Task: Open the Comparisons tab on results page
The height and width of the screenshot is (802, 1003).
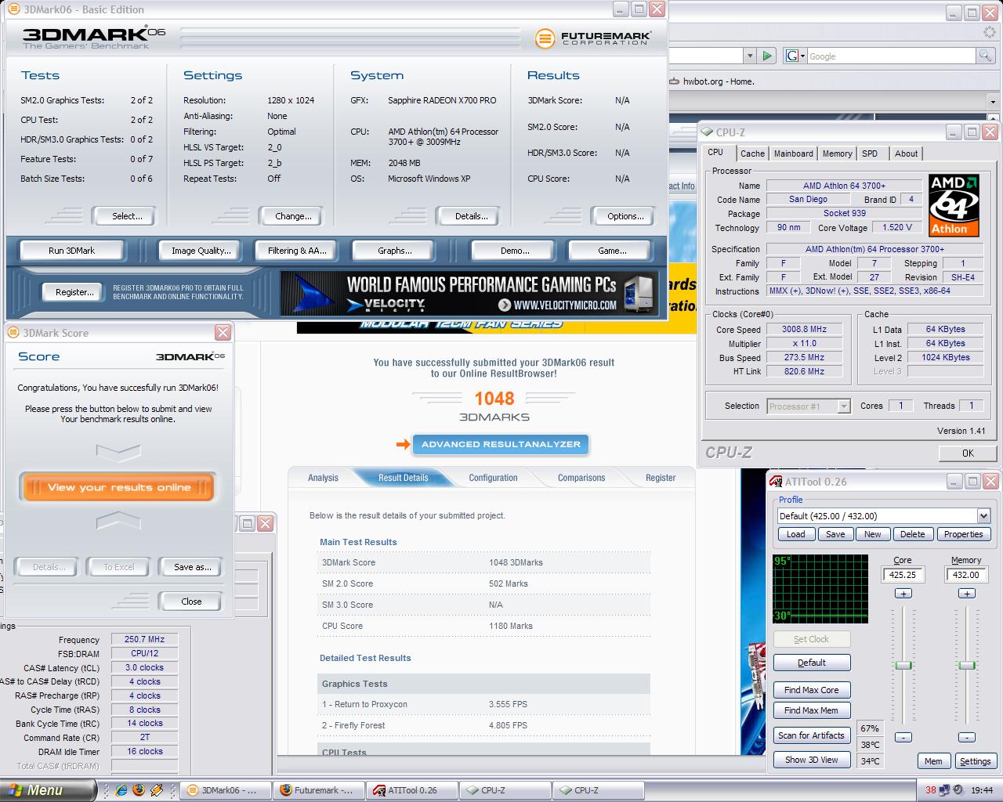Action: [581, 478]
